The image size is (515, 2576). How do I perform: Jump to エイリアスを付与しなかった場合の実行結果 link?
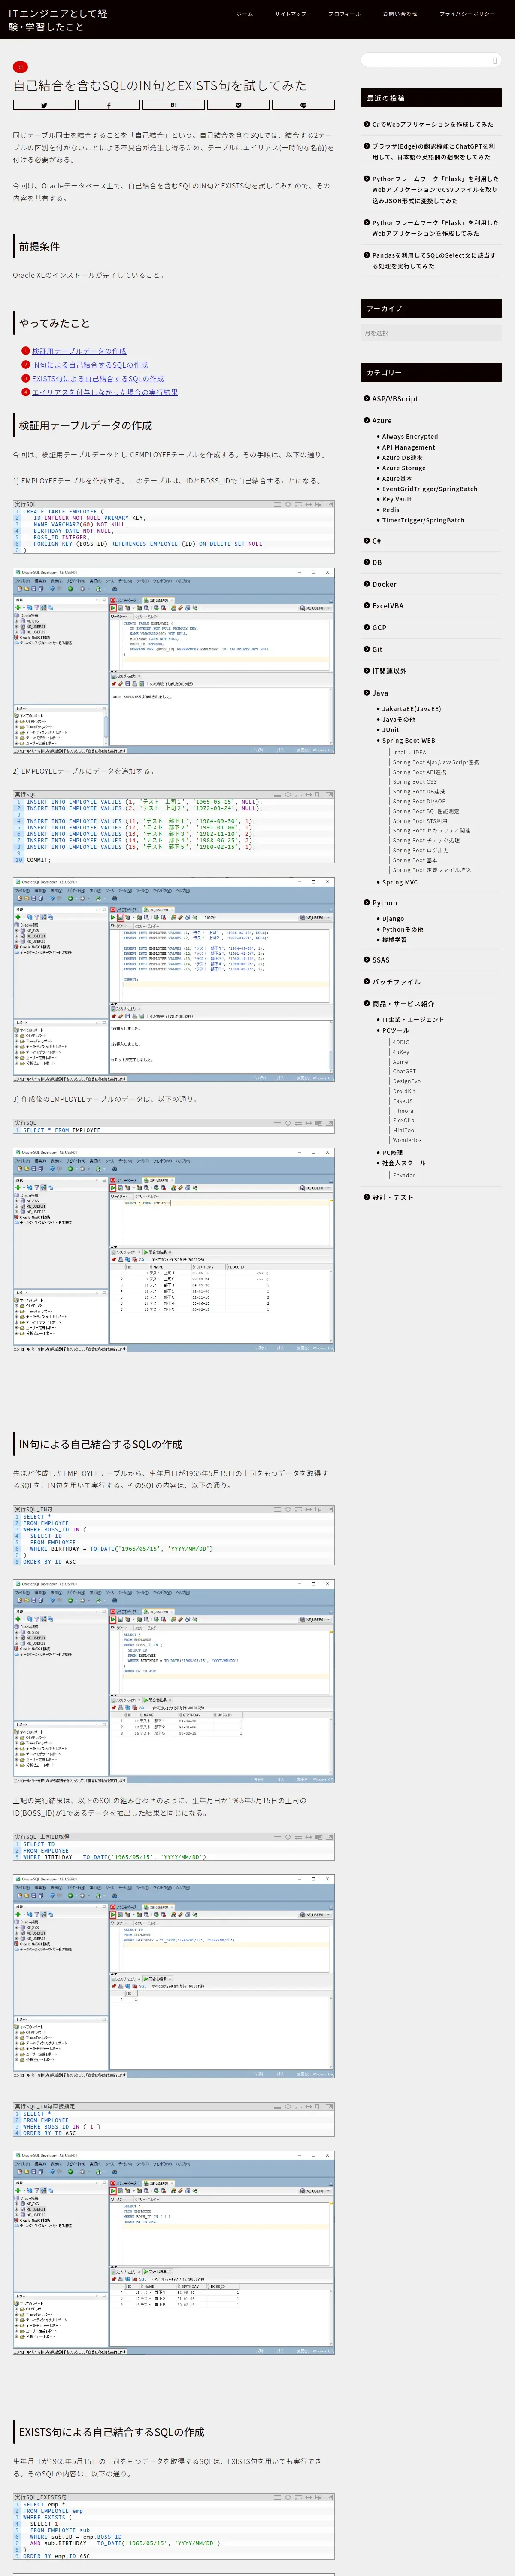pos(105,393)
